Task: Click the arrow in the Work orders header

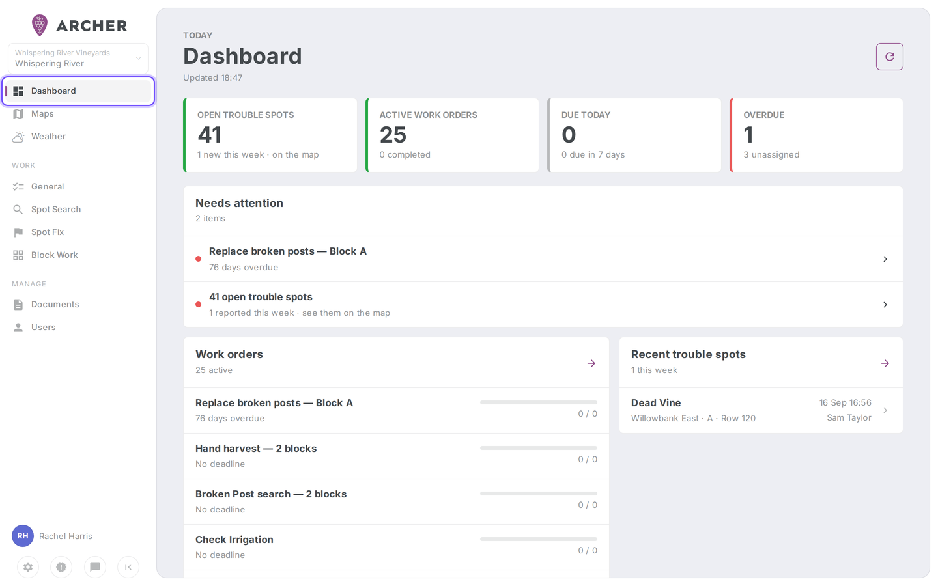Action: pos(591,363)
